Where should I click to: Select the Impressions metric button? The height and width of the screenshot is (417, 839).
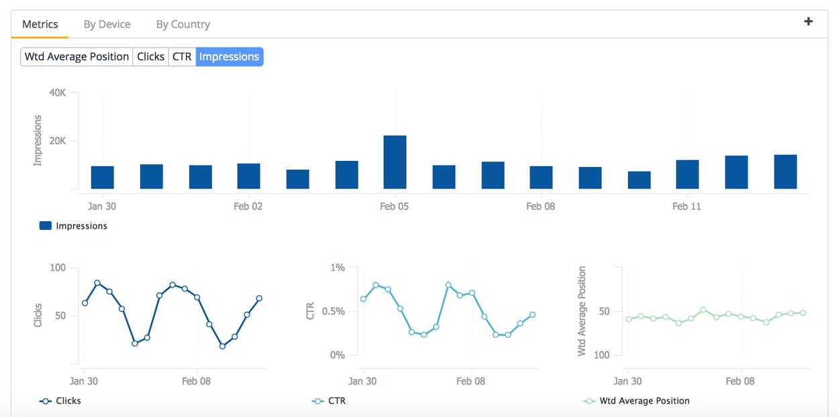coord(230,57)
